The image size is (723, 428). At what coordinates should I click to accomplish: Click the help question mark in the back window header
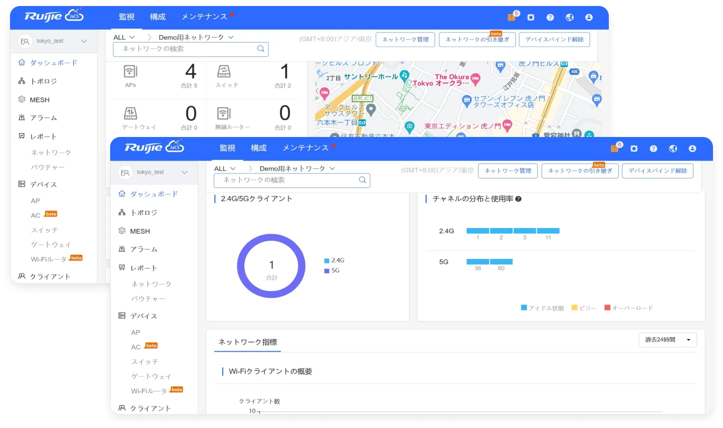tap(550, 17)
